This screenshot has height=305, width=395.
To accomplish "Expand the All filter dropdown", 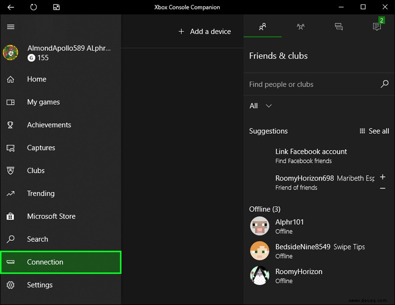I will (x=261, y=106).
